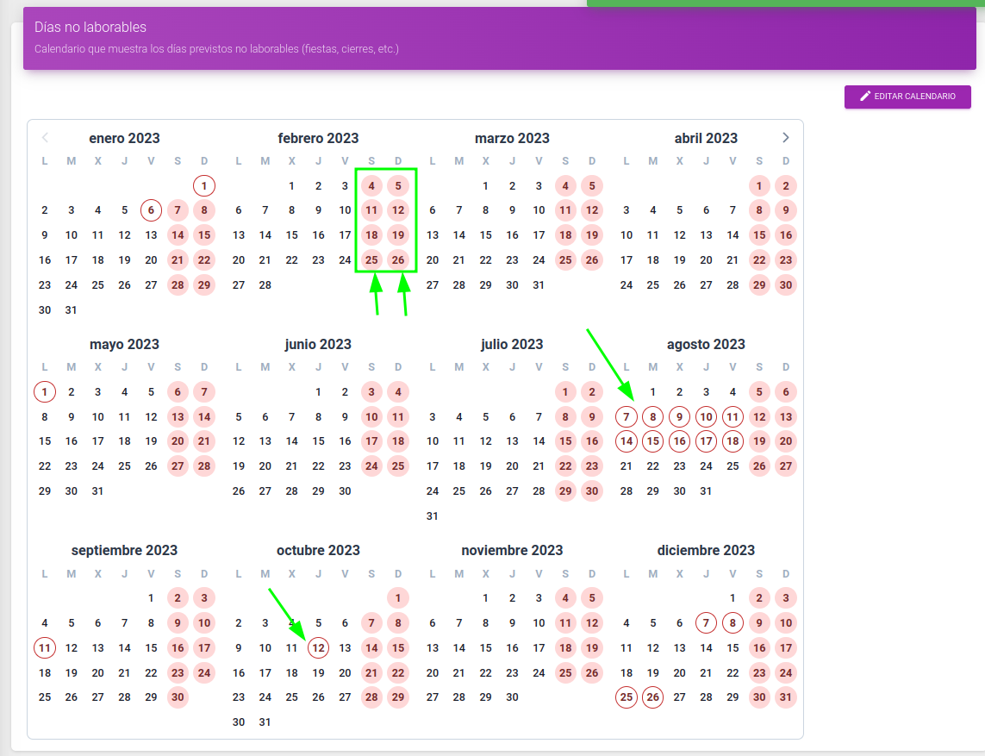Select August 18 circled day
985x756 pixels.
pos(733,441)
